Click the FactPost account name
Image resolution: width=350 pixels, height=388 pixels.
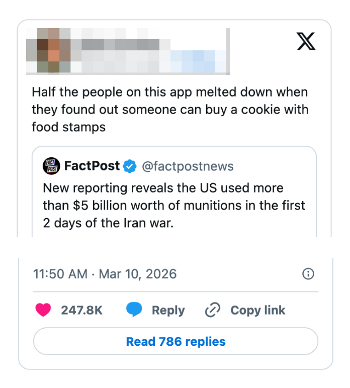(x=92, y=166)
